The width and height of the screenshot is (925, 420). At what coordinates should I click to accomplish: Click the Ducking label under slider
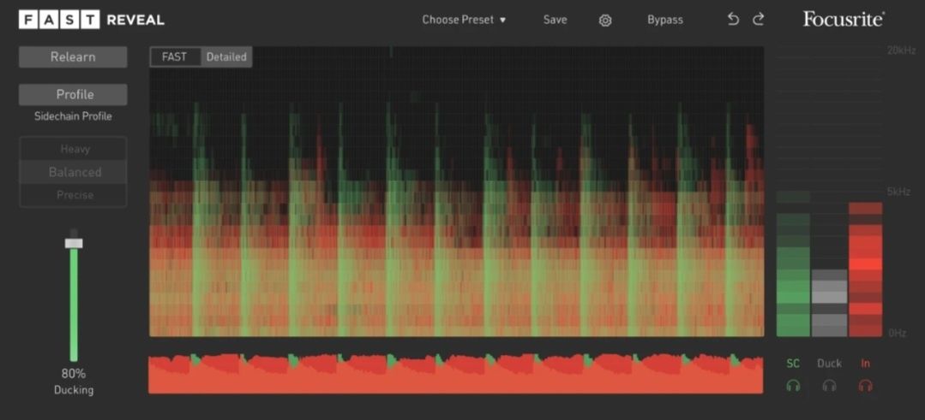tap(74, 390)
